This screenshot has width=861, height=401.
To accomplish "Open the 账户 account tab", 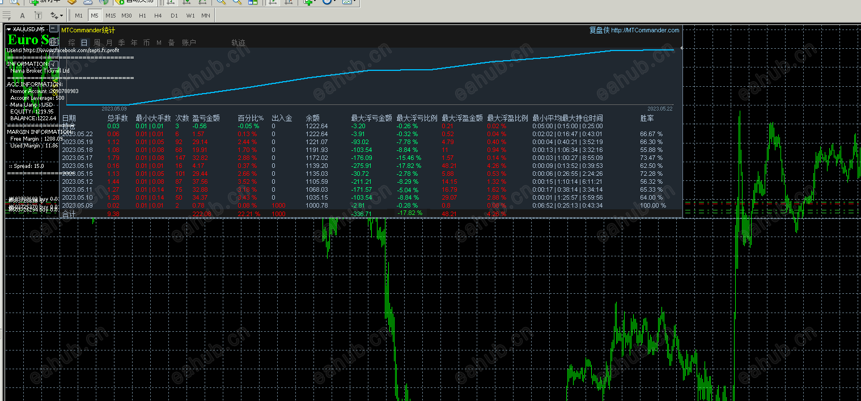I will (189, 43).
